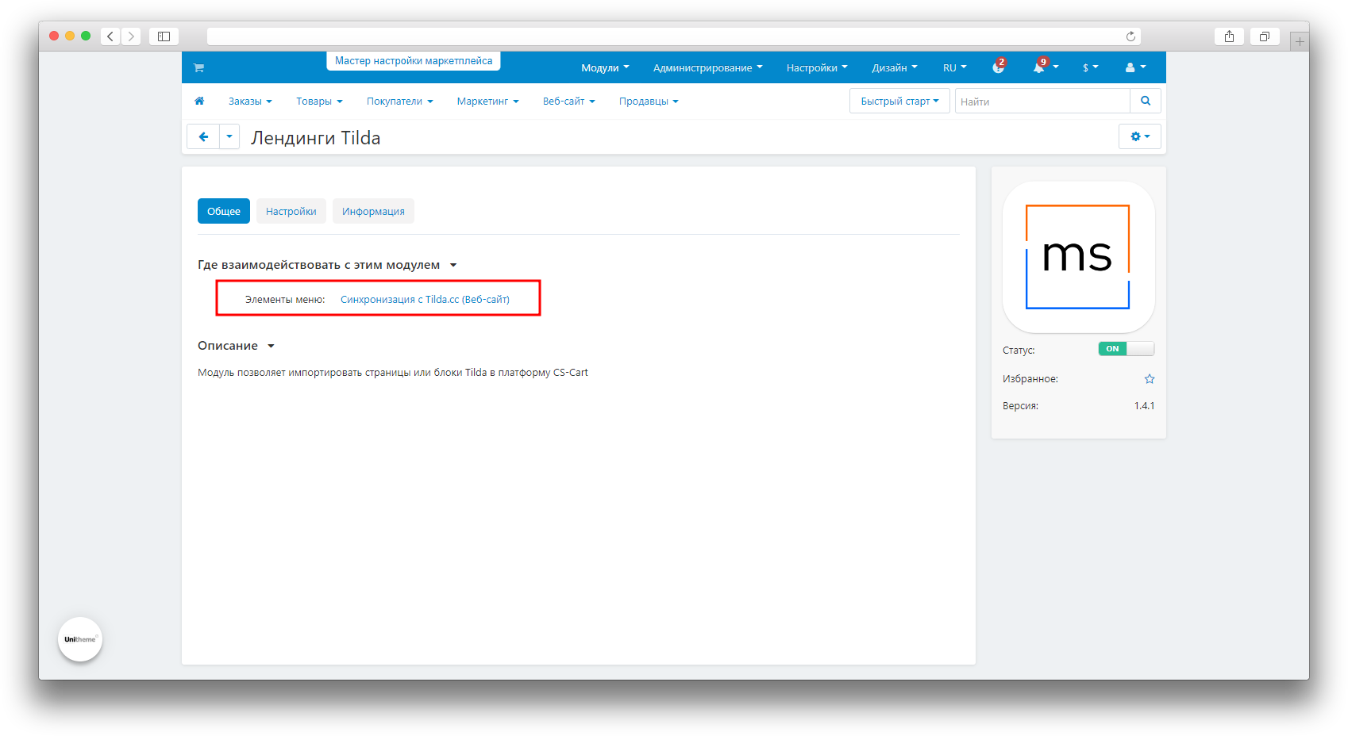The height and width of the screenshot is (736, 1348).
Task: Click browser forward navigation button
Action: [x=131, y=36]
